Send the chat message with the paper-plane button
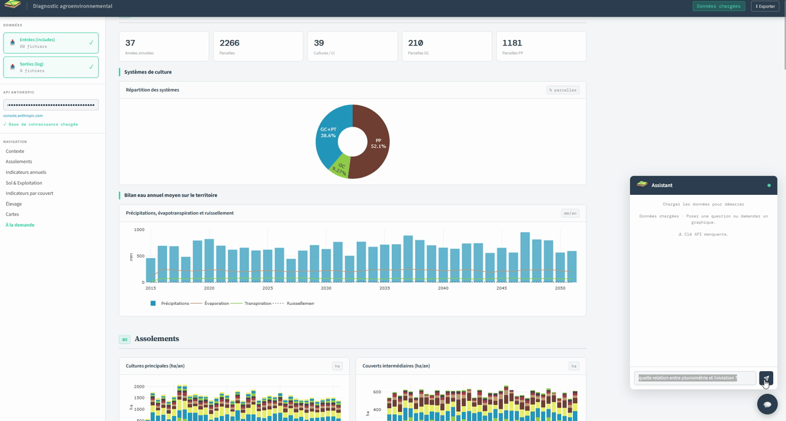The height and width of the screenshot is (421, 786). [766, 378]
